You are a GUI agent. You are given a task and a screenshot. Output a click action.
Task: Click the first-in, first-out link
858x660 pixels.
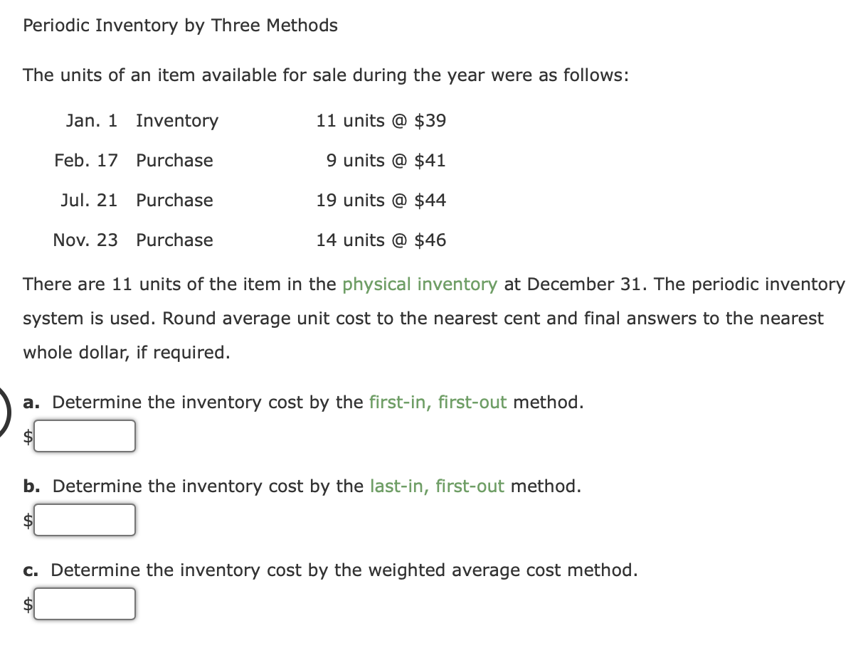pyautogui.click(x=439, y=402)
